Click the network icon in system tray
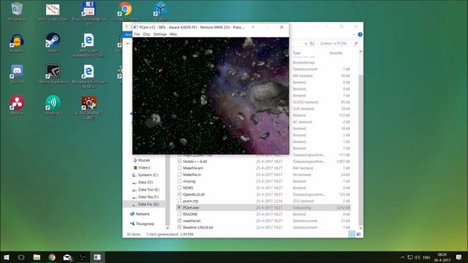This screenshot has height=263, width=468. point(410,257)
